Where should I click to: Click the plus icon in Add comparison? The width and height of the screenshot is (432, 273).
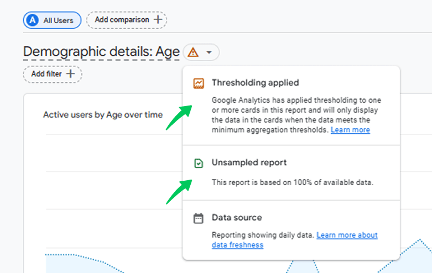(x=158, y=20)
